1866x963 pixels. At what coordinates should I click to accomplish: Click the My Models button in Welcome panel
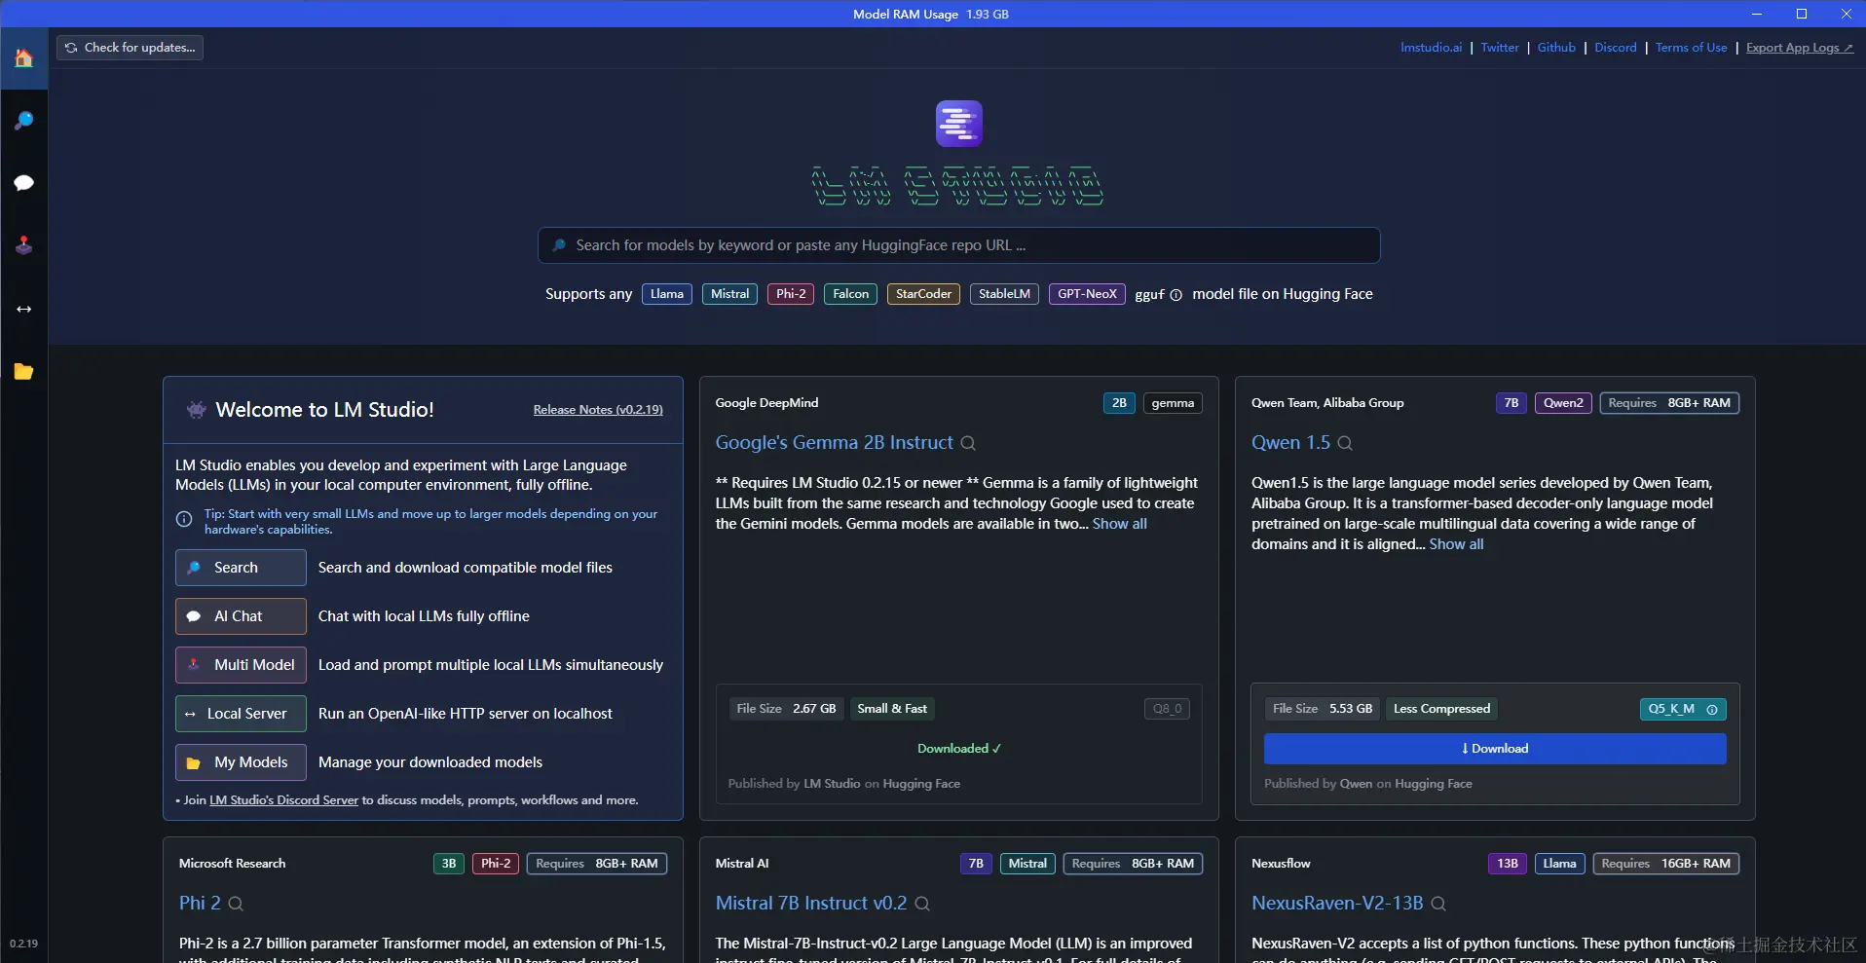(x=241, y=762)
